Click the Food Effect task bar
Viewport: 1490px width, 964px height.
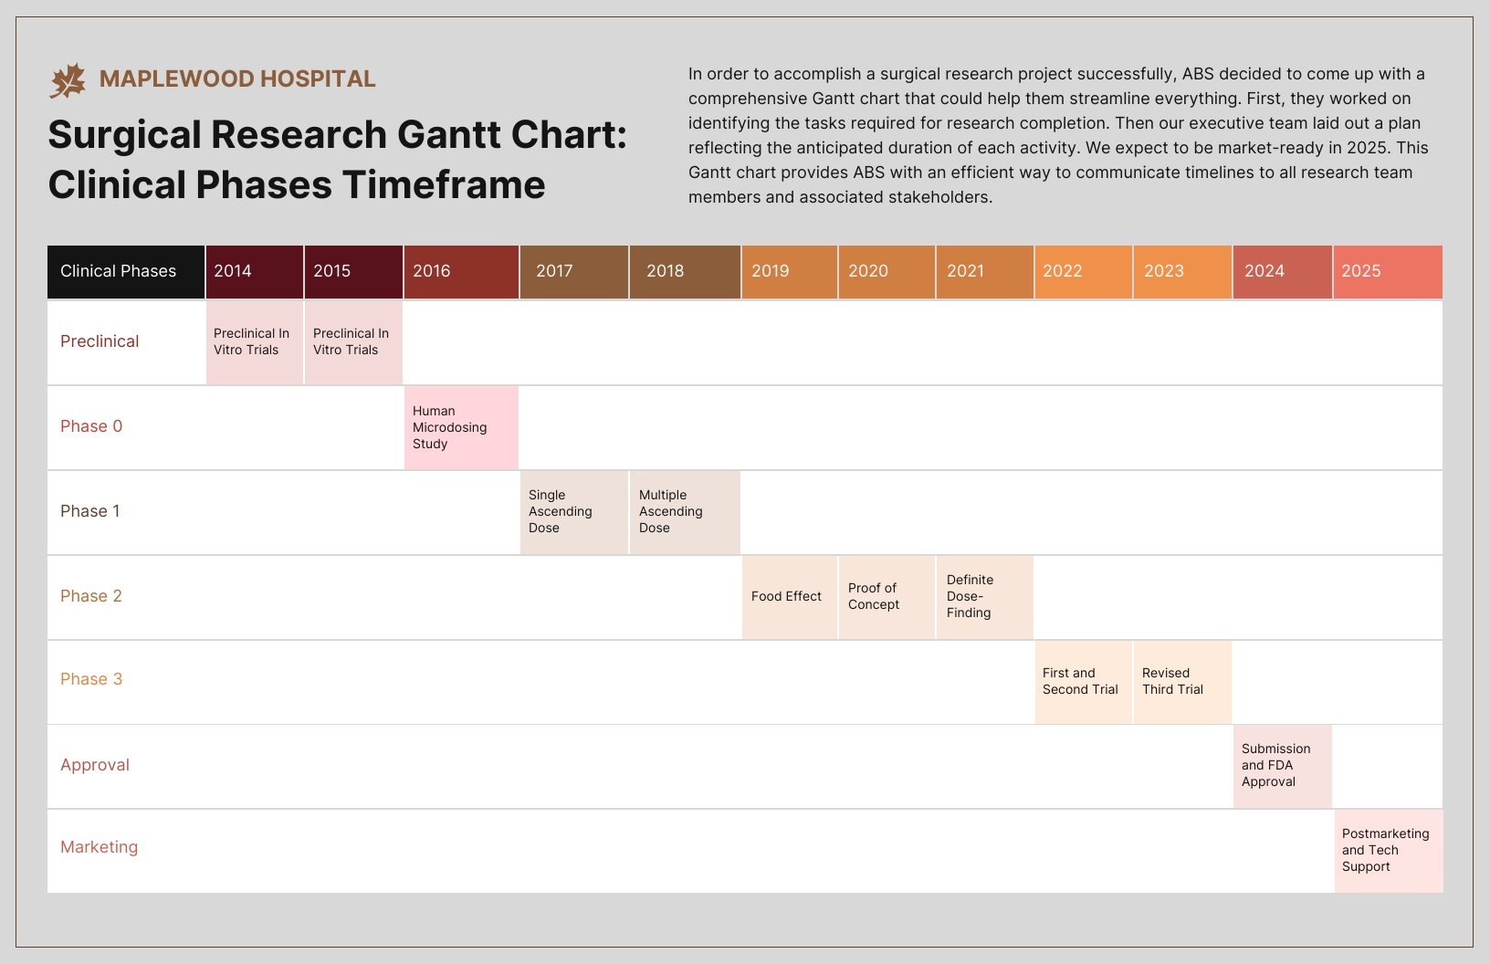(787, 596)
